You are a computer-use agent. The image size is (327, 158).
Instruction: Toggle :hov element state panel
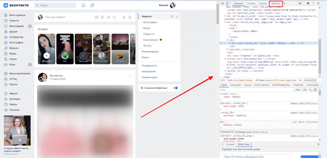tap(297, 90)
